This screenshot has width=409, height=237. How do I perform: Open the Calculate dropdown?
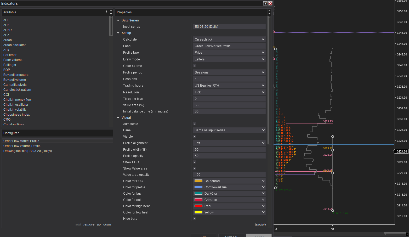click(x=229, y=39)
